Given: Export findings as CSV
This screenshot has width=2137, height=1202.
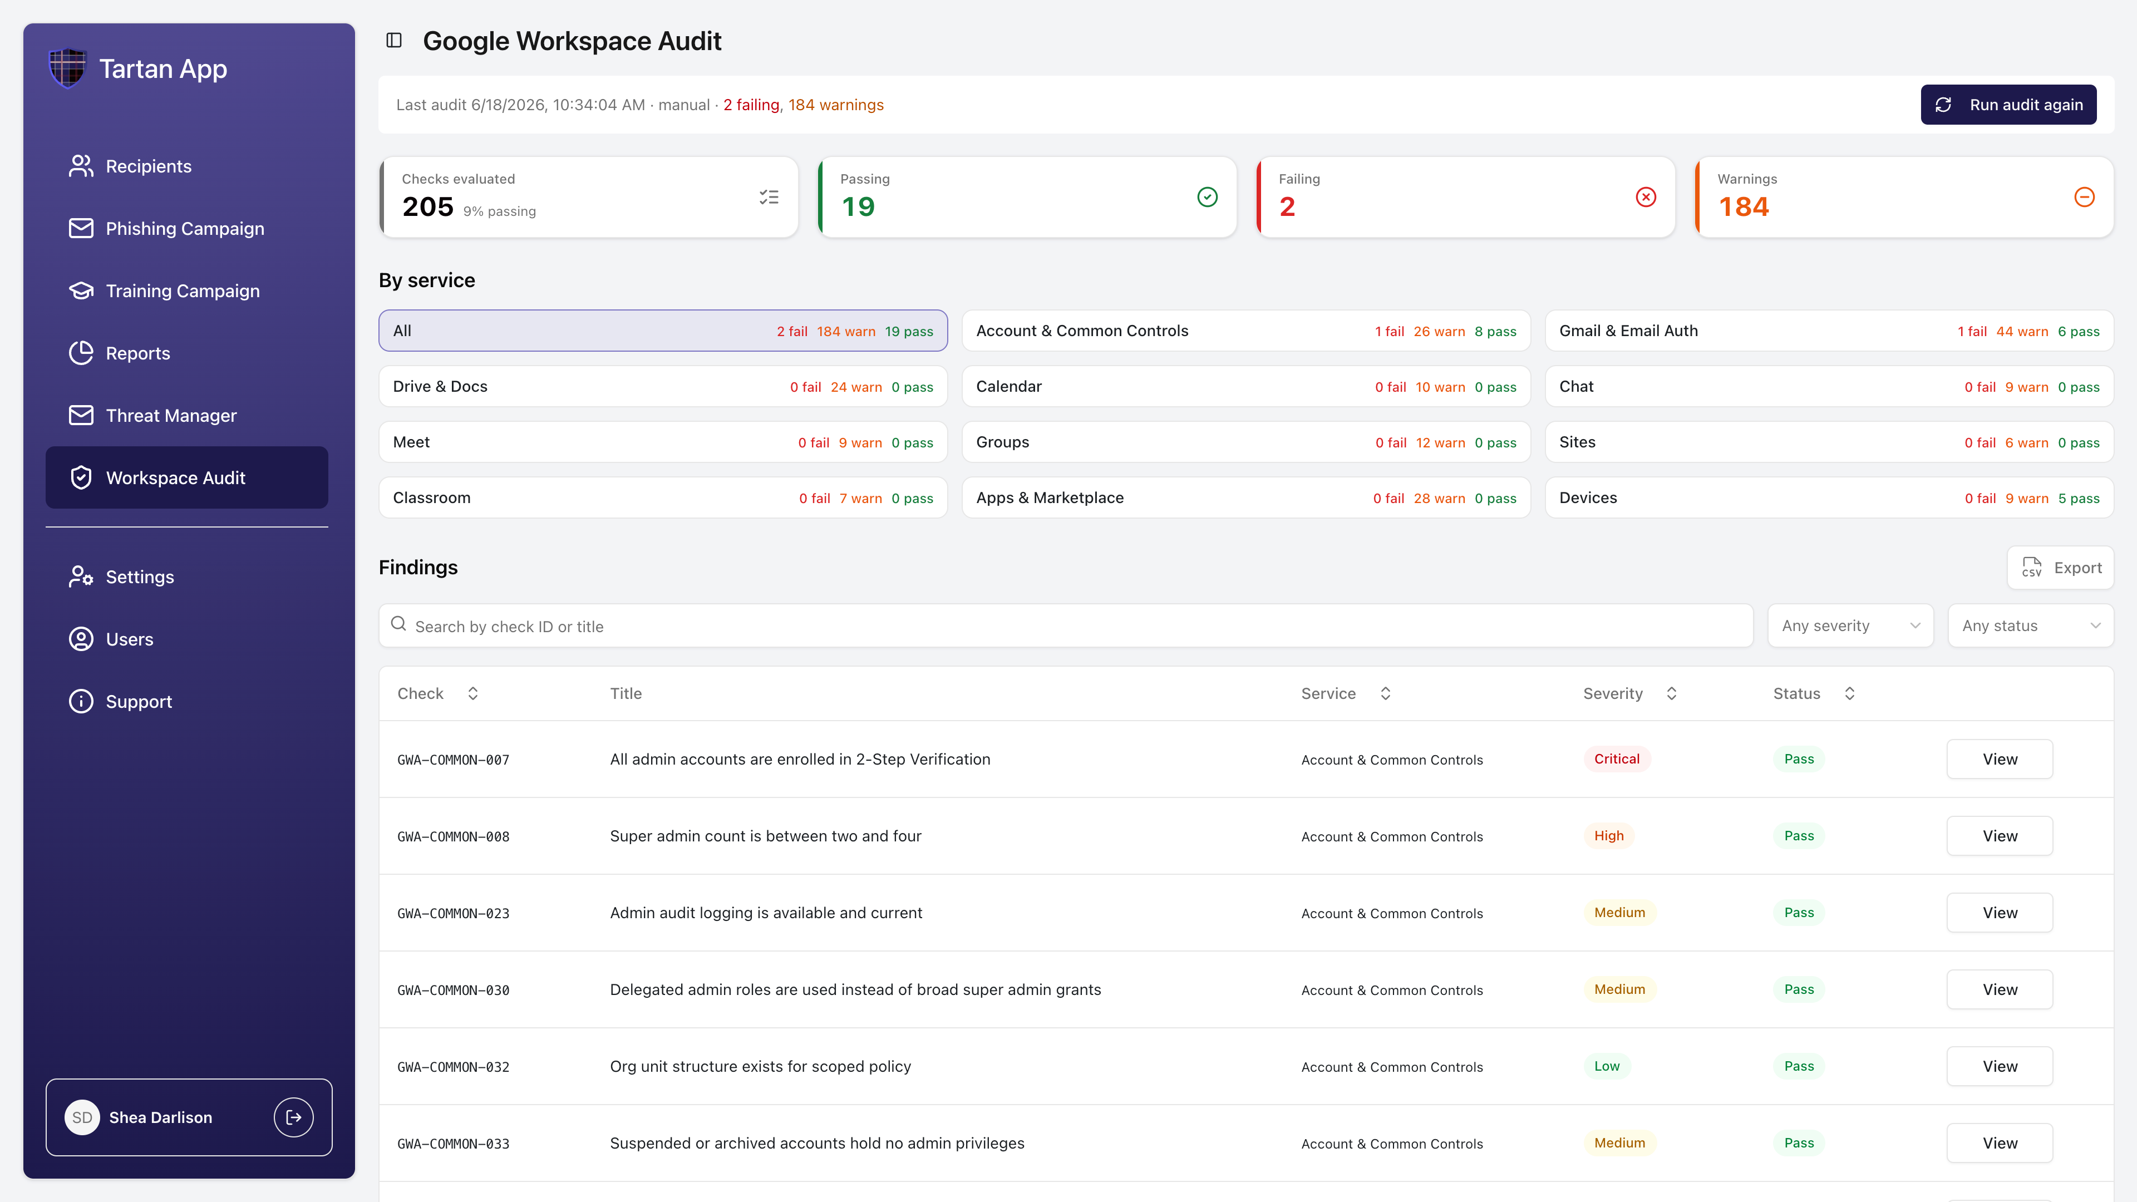Looking at the screenshot, I should coord(2061,568).
